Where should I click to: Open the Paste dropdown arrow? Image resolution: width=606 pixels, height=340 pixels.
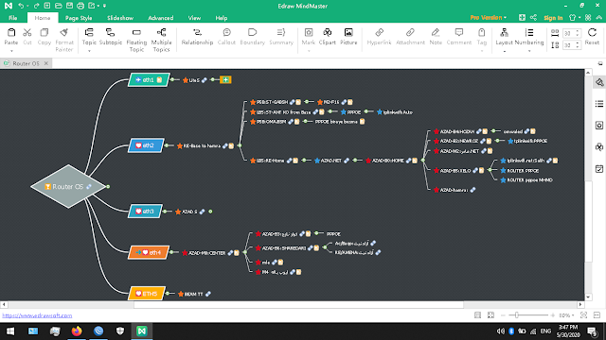tap(11, 51)
